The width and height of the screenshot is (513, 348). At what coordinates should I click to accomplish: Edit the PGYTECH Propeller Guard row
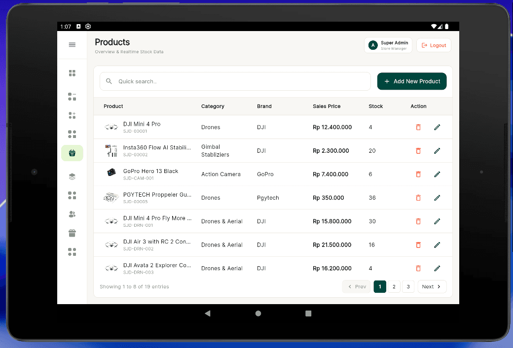[x=437, y=198]
